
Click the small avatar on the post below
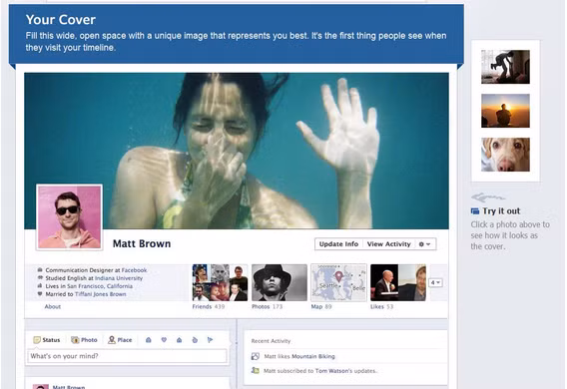tap(41, 386)
